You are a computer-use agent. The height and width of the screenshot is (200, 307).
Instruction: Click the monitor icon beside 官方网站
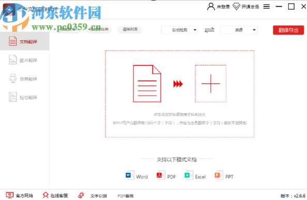click(10, 195)
